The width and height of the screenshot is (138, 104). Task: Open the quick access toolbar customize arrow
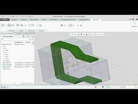coord(32,16)
